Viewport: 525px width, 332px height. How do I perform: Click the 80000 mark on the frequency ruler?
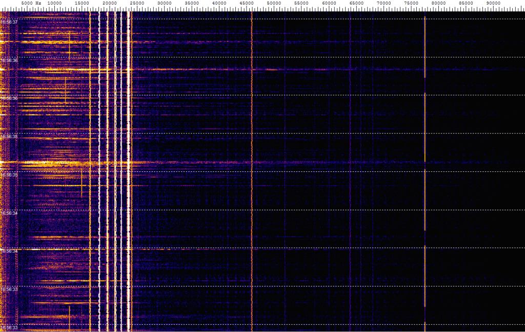tap(438, 3)
